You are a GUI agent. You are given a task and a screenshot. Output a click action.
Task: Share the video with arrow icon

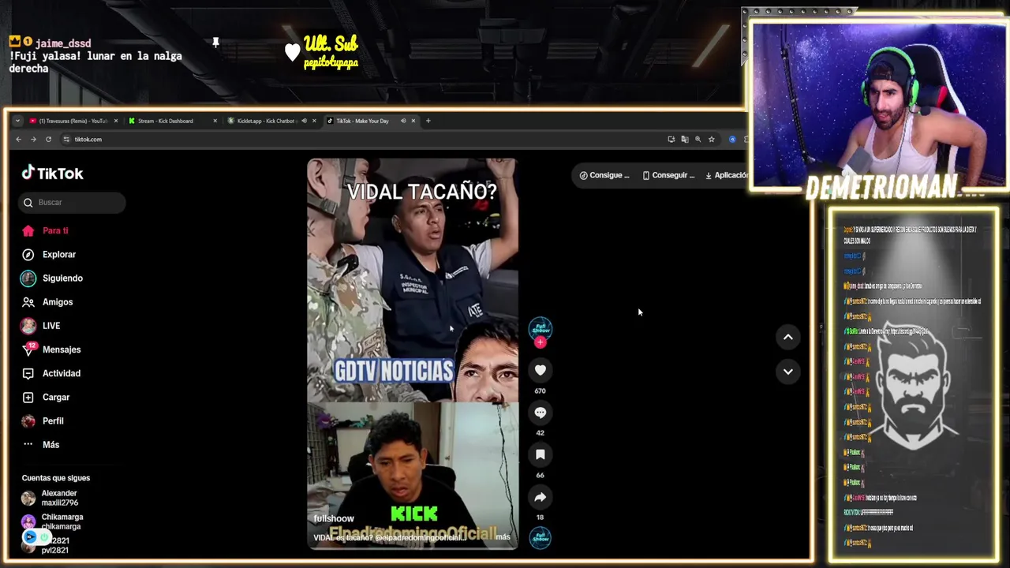[541, 497]
